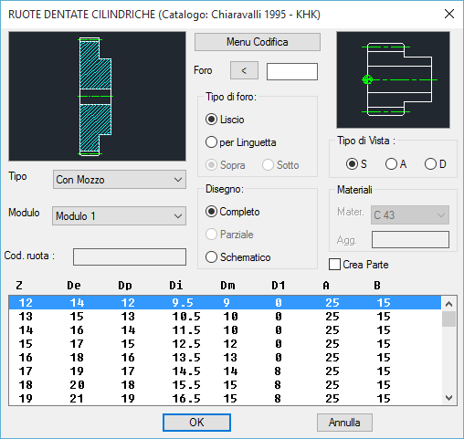The image size is (464, 439).
Task: Open the Menu Codifica button
Action: click(258, 42)
